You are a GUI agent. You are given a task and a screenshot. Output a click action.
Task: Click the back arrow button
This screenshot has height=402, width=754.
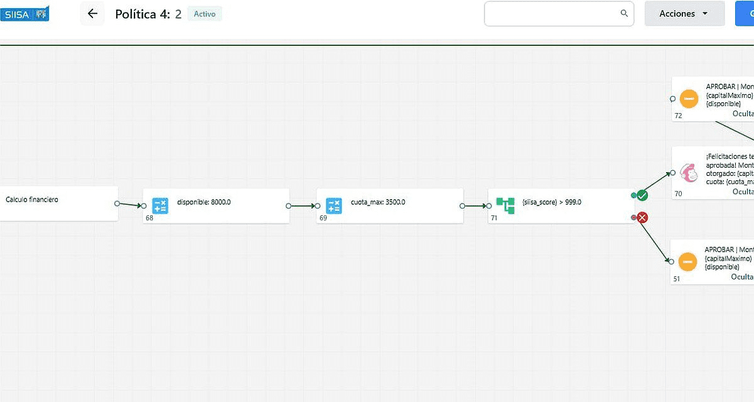[92, 14]
